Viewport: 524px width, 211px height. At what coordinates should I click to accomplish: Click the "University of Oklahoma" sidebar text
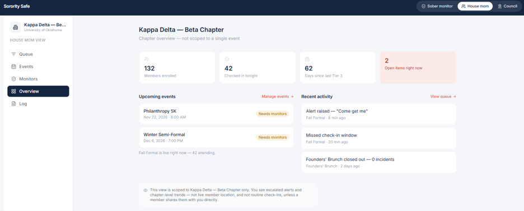43,30
